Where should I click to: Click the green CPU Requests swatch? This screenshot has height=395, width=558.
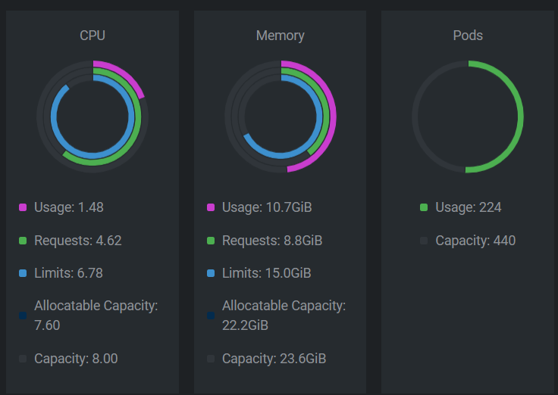(x=23, y=241)
